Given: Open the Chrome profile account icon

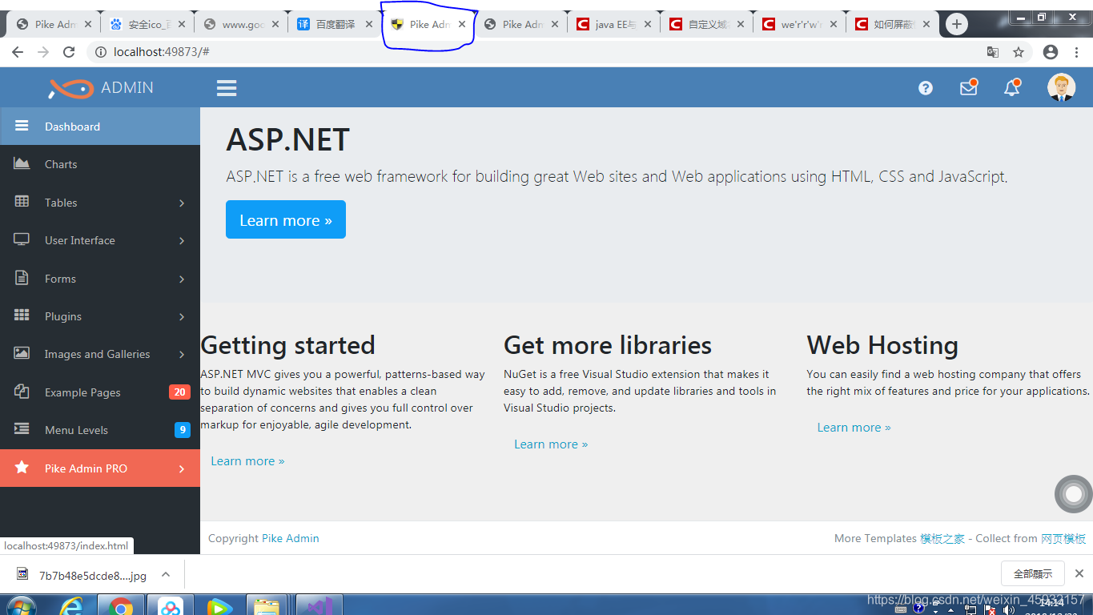Looking at the screenshot, I should (1051, 52).
